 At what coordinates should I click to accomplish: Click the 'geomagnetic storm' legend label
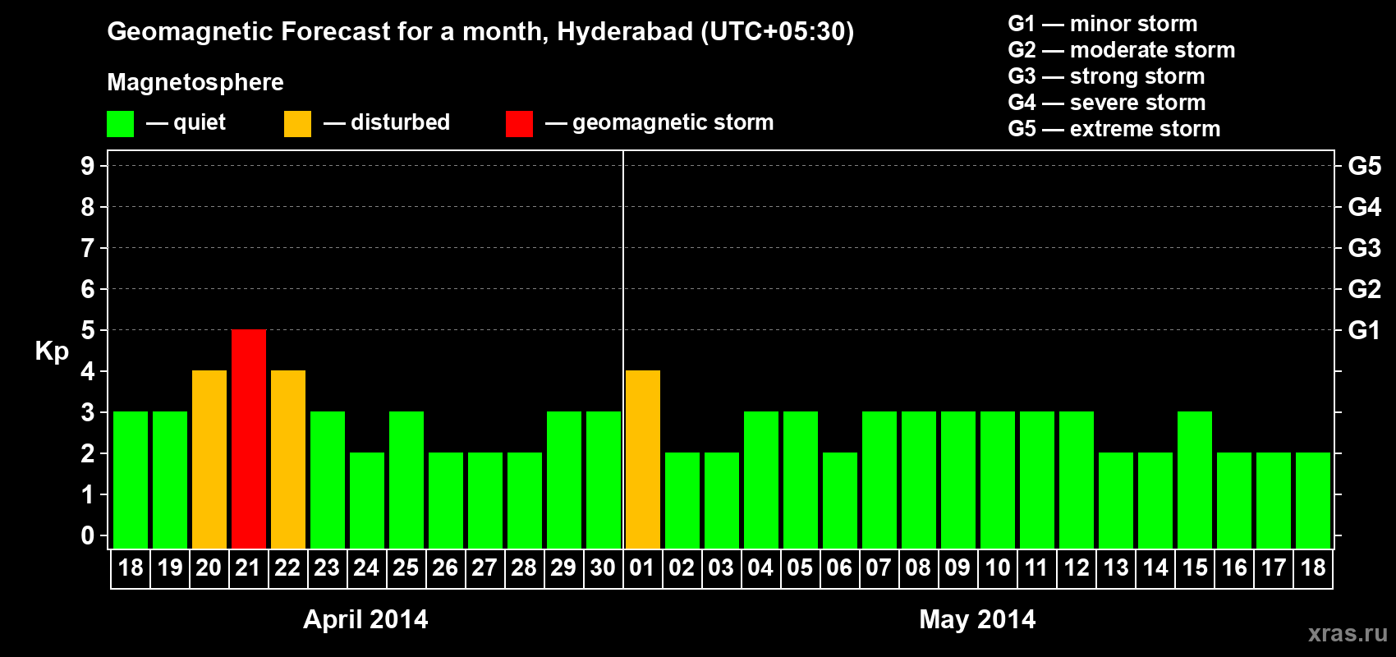(x=673, y=122)
